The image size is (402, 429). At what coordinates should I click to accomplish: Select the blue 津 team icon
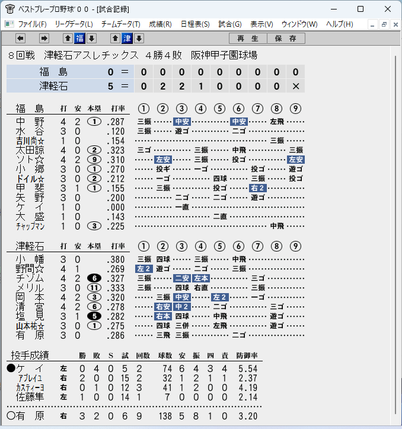click(x=127, y=39)
